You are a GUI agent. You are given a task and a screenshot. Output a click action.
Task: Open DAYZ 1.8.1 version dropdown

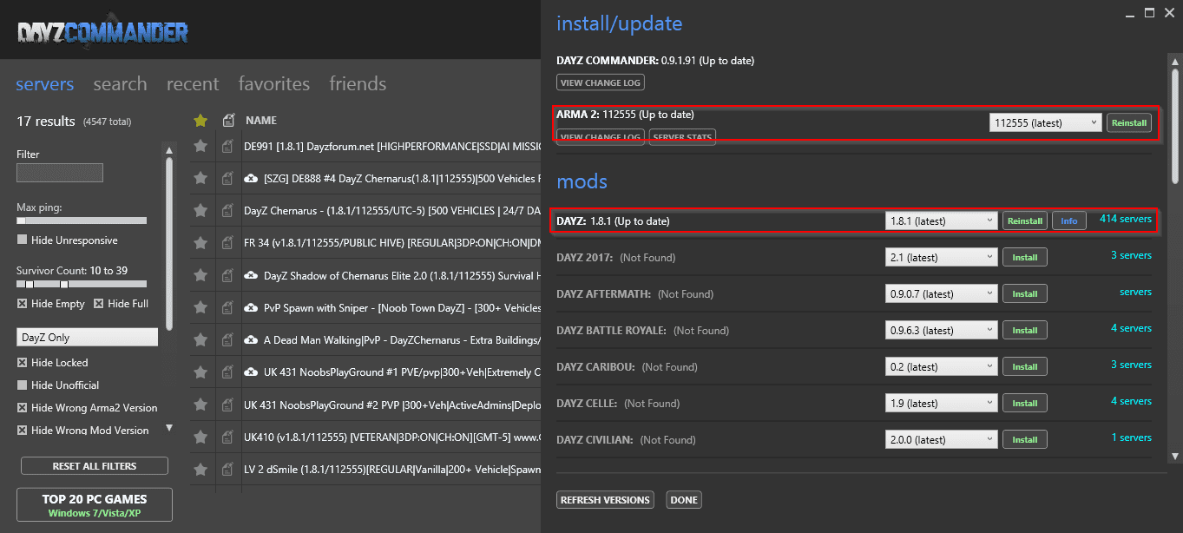click(x=942, y=221)
